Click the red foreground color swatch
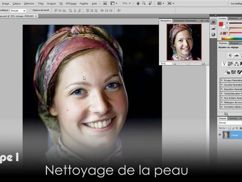The width and height of the screenshot is (242, 182). (221, 24)
